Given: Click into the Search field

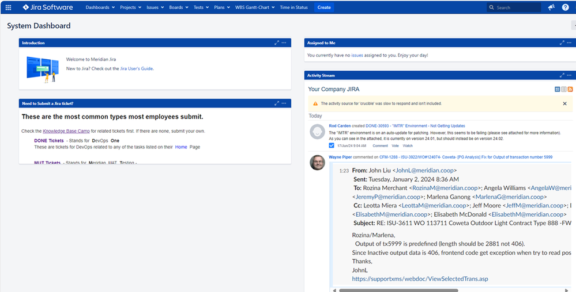Looking at the screenshot, I should [514, 7].
